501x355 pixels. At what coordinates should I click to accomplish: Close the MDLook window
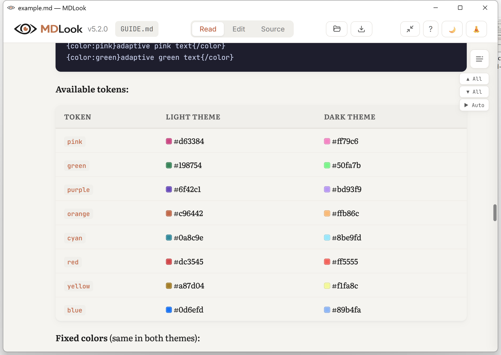pos(485,8)
